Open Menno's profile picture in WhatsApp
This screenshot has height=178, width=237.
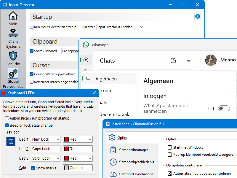211,60
